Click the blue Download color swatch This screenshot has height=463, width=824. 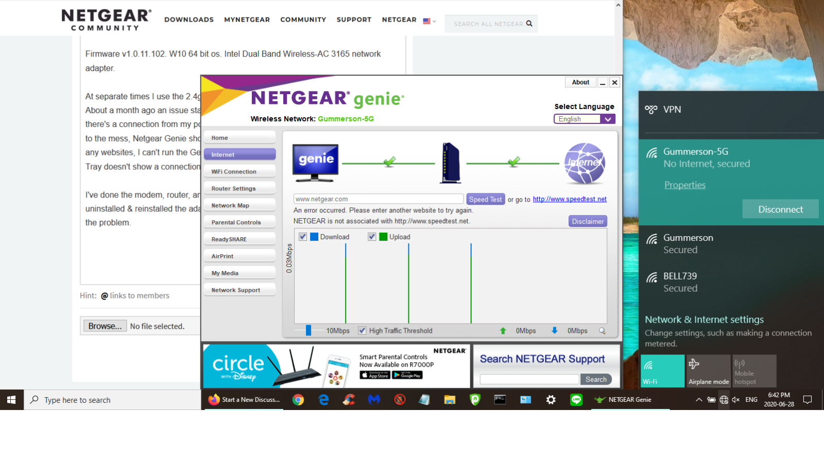pos(314,237)
